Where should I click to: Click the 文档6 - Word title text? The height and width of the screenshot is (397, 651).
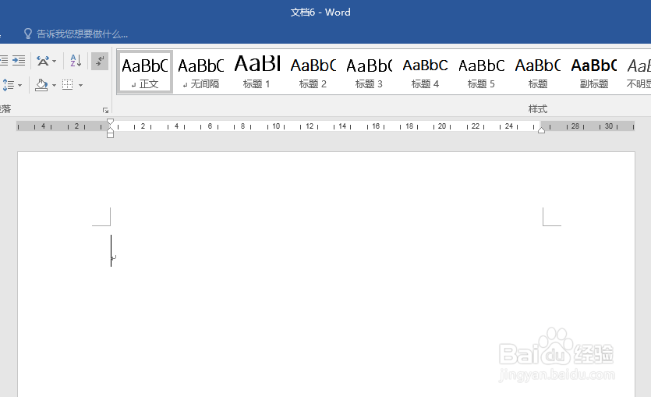click(320, 12)
